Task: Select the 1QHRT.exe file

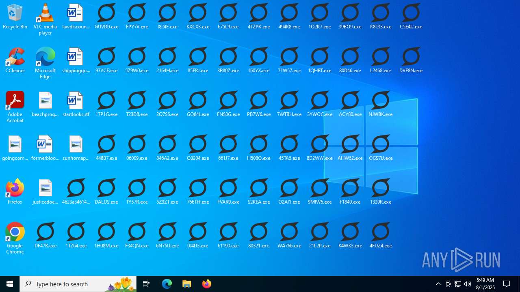Action: click(320, 61)
